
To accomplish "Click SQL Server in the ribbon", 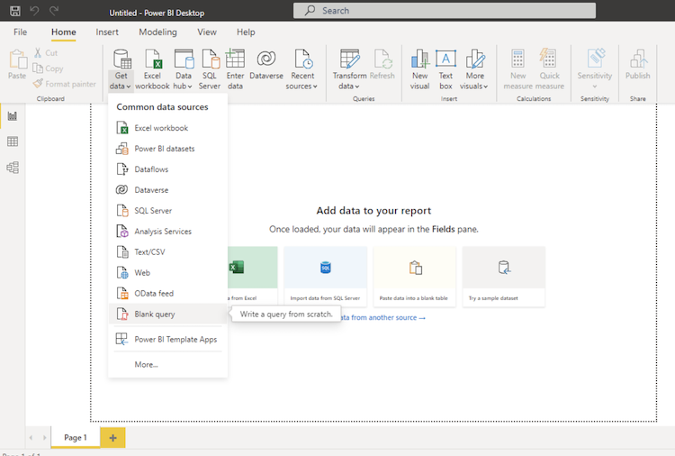I will 210,69.
